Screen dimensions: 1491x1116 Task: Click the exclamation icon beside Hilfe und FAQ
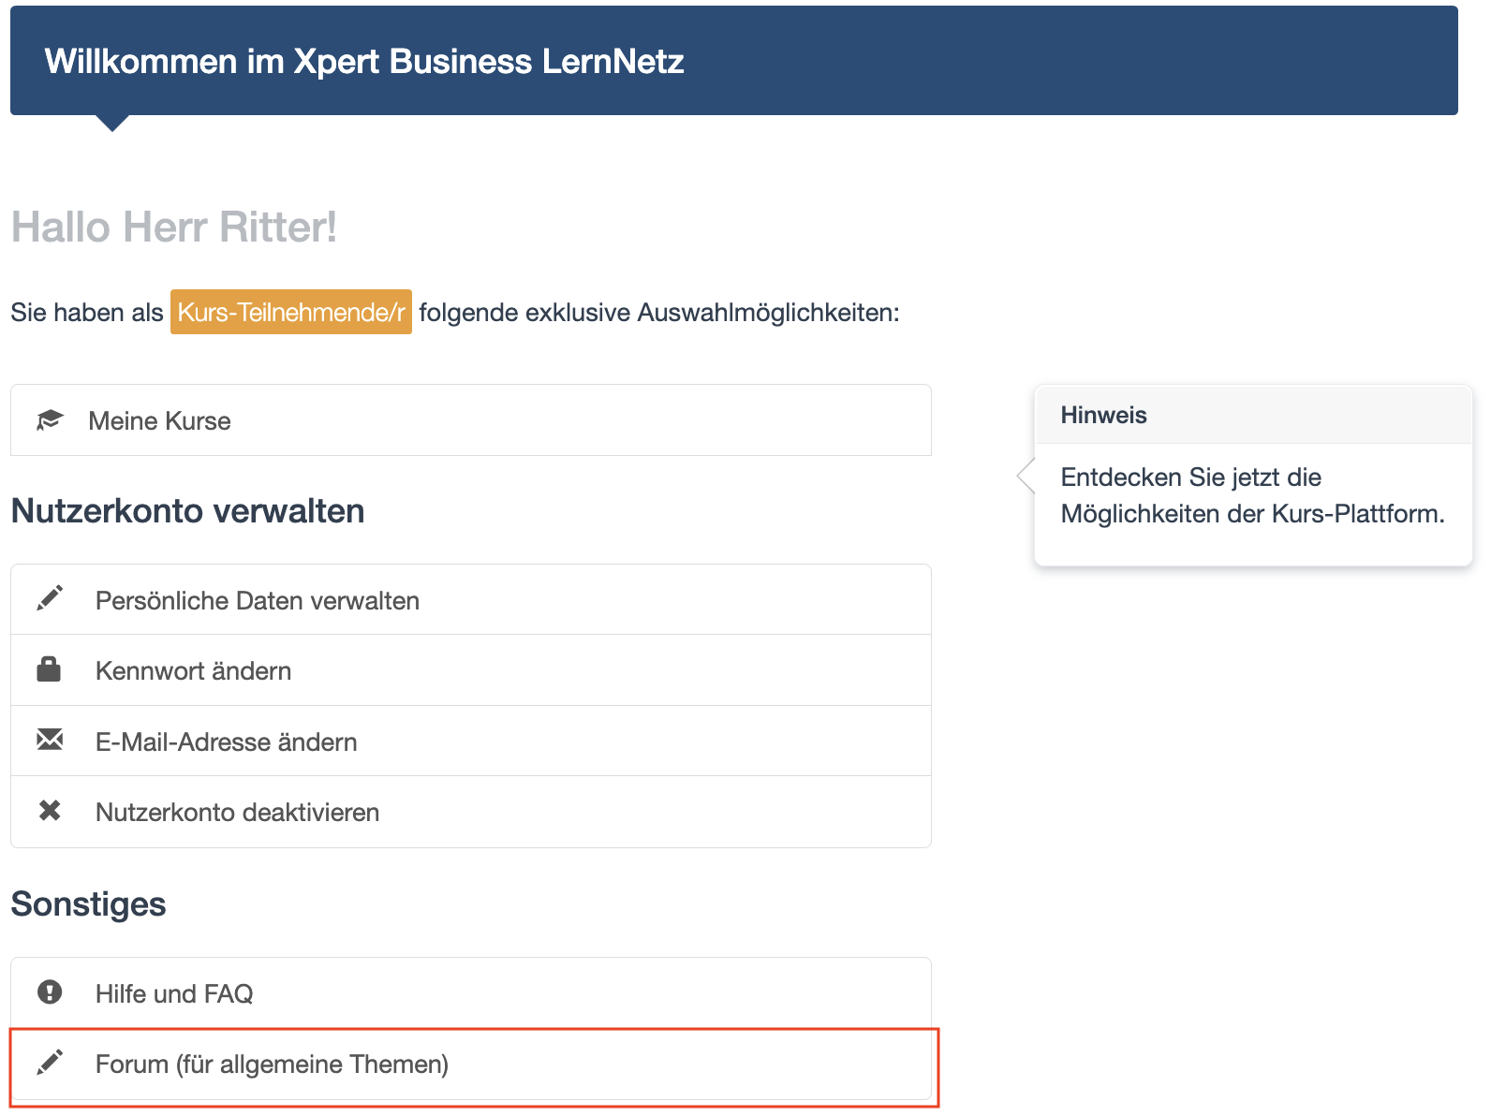tap(50, 991)
